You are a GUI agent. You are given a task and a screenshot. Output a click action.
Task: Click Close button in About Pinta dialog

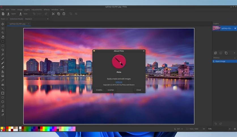pos(139,90)
